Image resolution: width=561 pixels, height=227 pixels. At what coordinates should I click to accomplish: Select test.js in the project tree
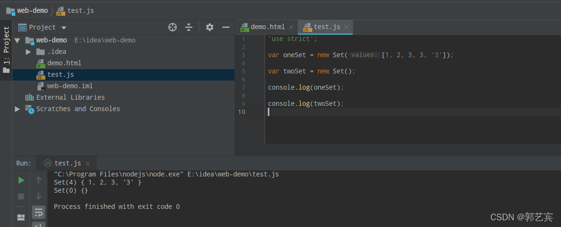pyautogui.click(x=123, y=74)
